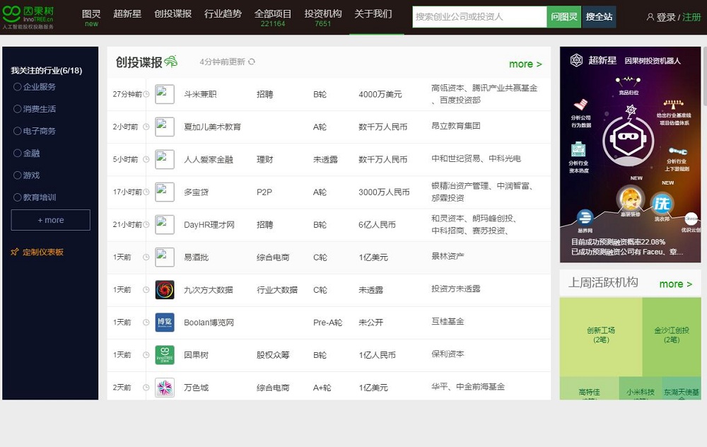
Task: Select the 游戏 industry radio button
Action: point(17,175)
